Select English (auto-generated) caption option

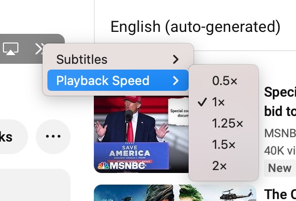point(195,27)
